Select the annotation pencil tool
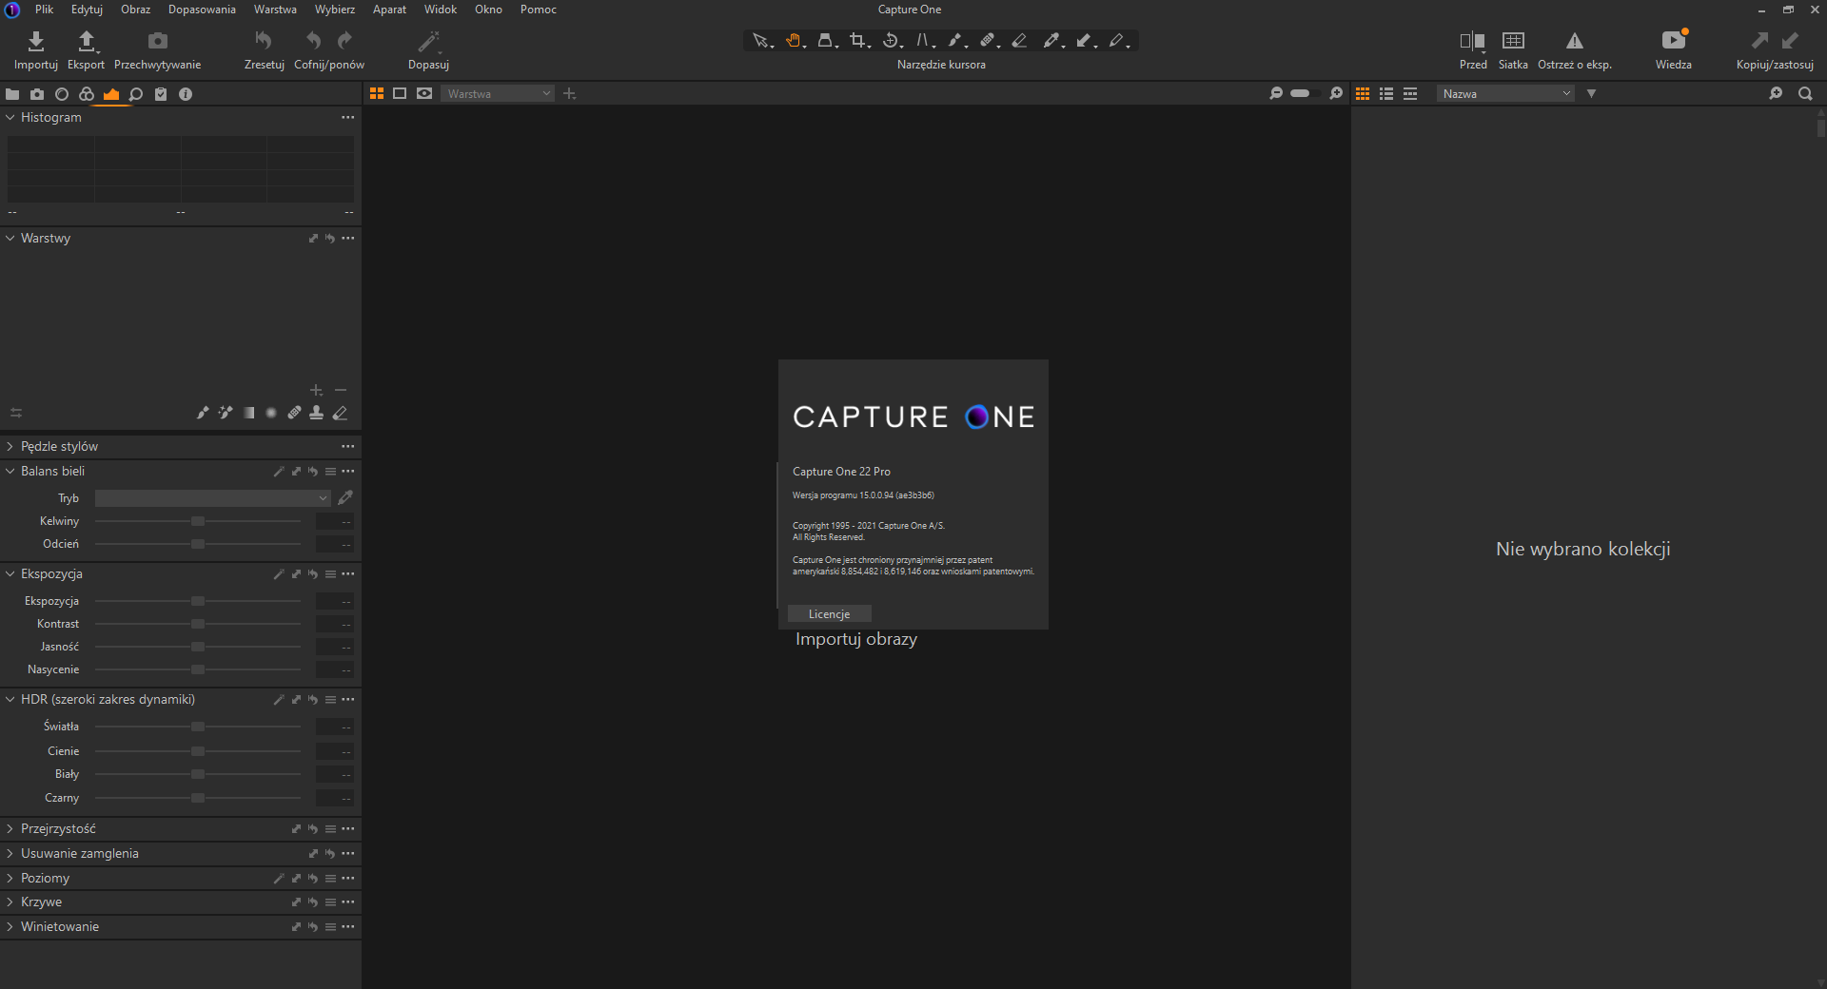 coord(1117,40)
